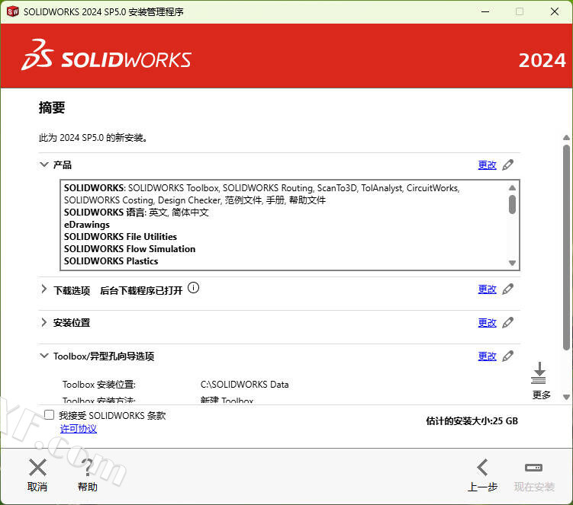Open the 许可协议 link
Screen dimensions: 573x505
[x=79, y=429]
